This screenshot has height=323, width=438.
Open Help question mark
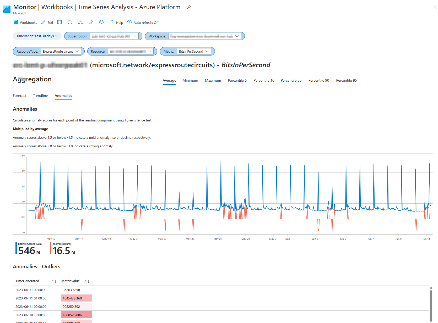112,23
